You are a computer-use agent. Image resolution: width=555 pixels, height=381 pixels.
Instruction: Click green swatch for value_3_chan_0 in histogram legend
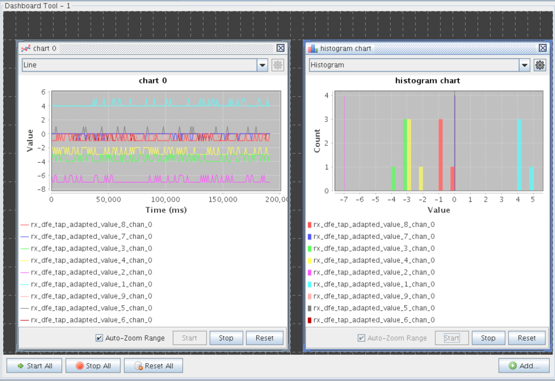[x=309, y=248]
